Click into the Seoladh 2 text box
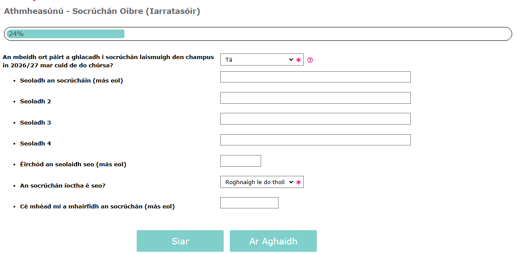This screenshot has height=254, width=517. [x=315, y=98]
